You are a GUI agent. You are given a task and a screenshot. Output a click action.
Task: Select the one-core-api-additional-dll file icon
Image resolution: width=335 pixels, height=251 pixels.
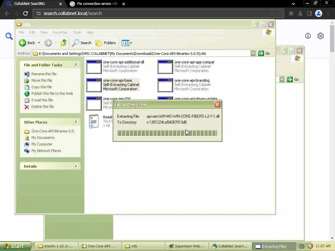94,67
